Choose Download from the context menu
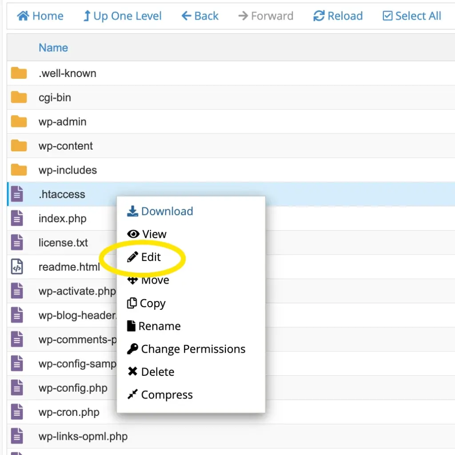 tap(160, 211)
